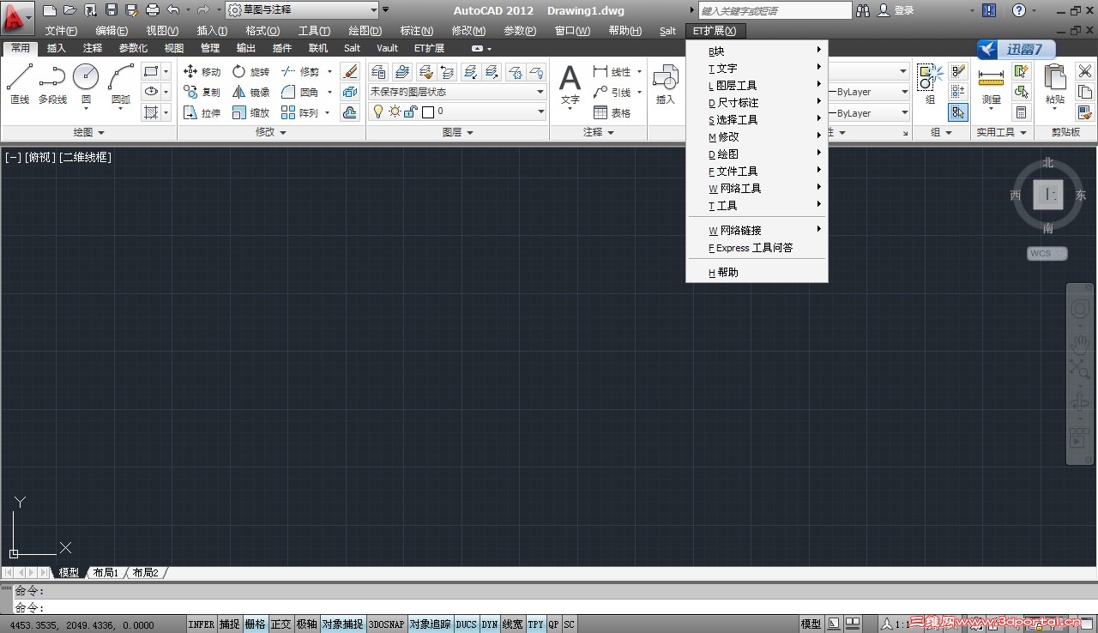Open the current layer dropdown showing 0
Viewport: 1098px width, 633px height.
(457, 112)
